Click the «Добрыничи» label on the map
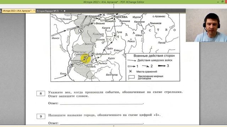 tap(103, 54)
